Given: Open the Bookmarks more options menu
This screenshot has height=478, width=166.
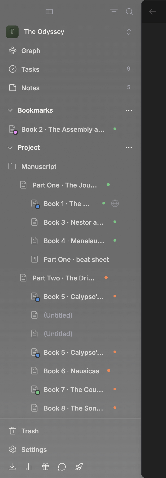Looking at the screenshot, I should click(129, 110).
